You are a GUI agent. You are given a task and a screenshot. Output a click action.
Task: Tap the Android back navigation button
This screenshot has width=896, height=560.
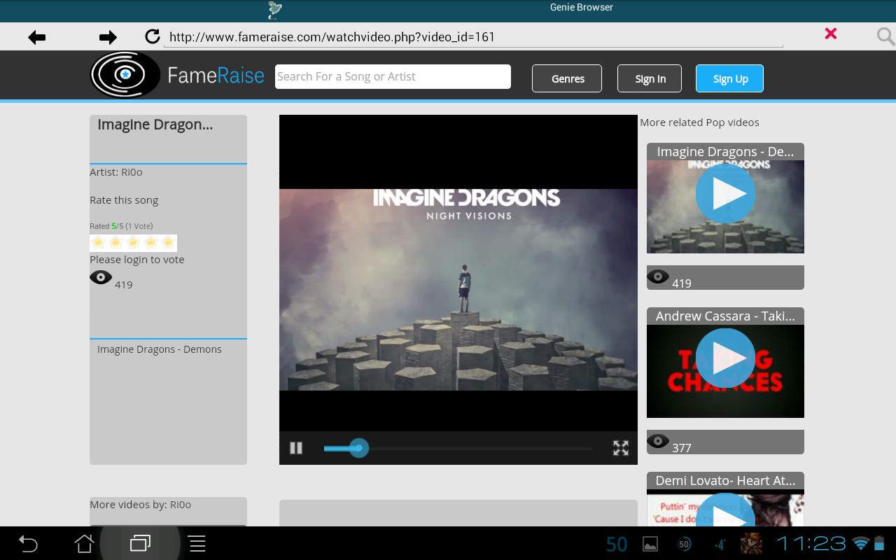(28, 544)
